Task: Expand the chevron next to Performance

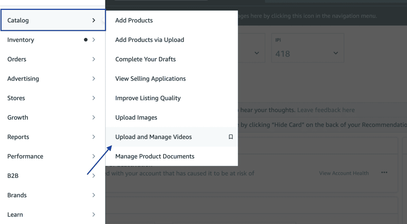Action: tap(94, 156)
